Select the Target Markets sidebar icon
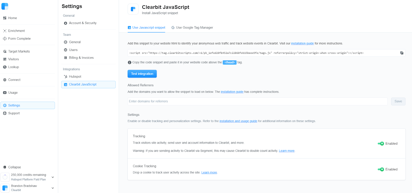Image resolution: width=412 pixels, height=193 pixels. point(5,51)
